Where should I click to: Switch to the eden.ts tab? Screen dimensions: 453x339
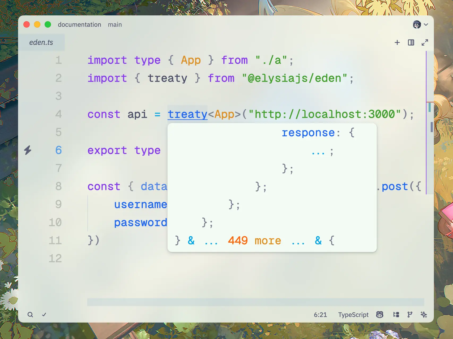click(x=41, y=42)
